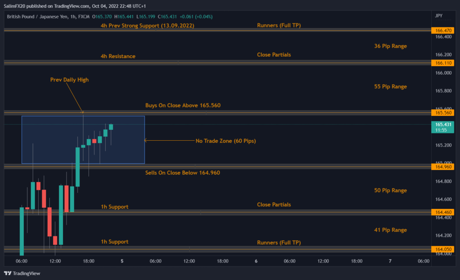Select the '55 Pip Range' text
This screenshot has height=280, width=460.
coord(390,87)
